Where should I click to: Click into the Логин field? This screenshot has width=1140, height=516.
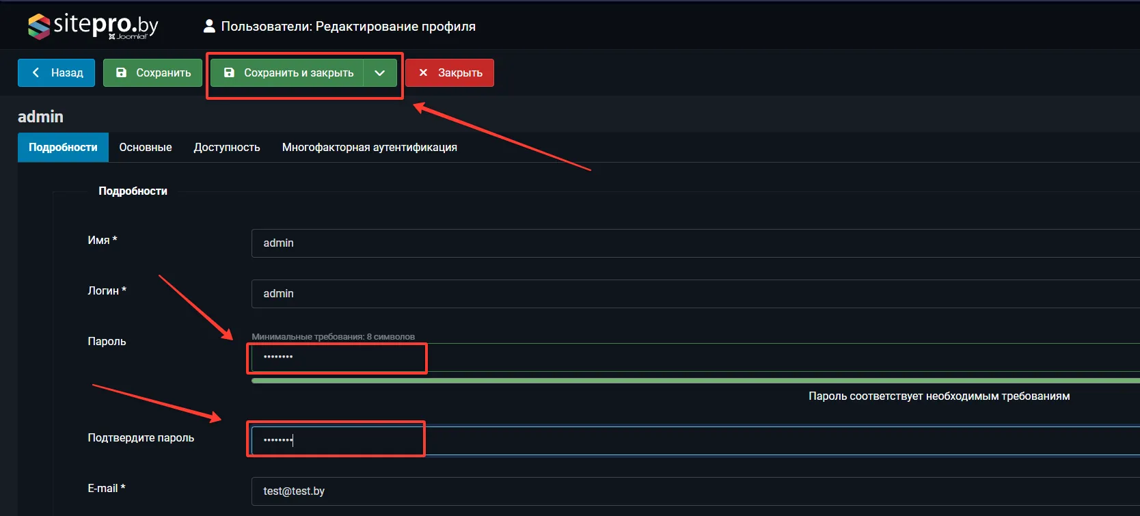[683, 294]
